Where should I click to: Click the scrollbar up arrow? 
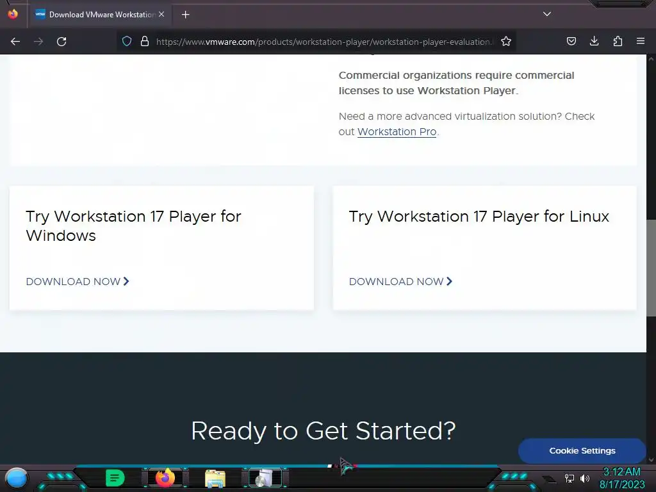point(651,59)
